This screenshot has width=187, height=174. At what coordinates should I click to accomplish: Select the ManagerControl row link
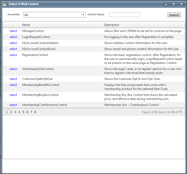(x=13, y=31)
